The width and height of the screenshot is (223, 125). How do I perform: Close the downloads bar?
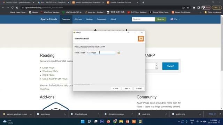(220, 114)
